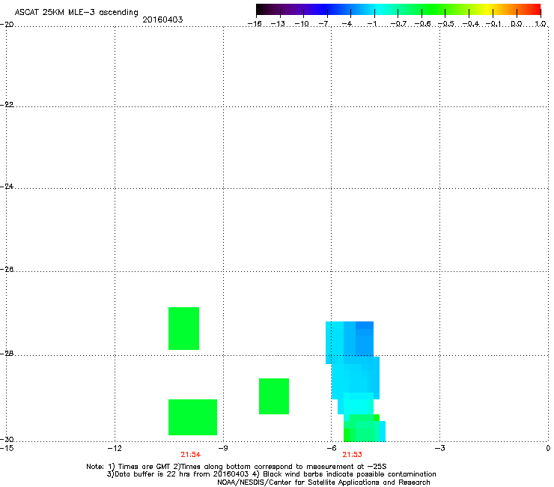This screenshot has width=554, height=487.
Task: Click the red end of the color bar
Action: pyautogui.click(x=535, y=10)
